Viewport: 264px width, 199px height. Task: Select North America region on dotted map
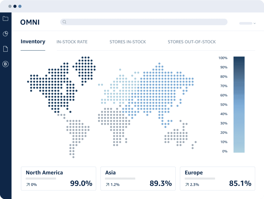(x=52, y=87)
